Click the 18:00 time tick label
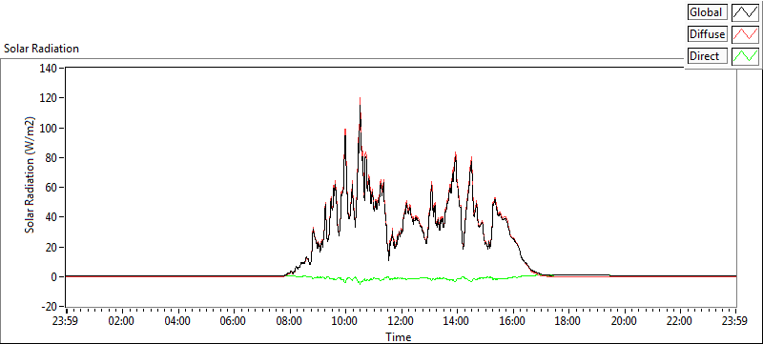Image resolution: width=763 pixels, height=344 pixels. point(568,321)
